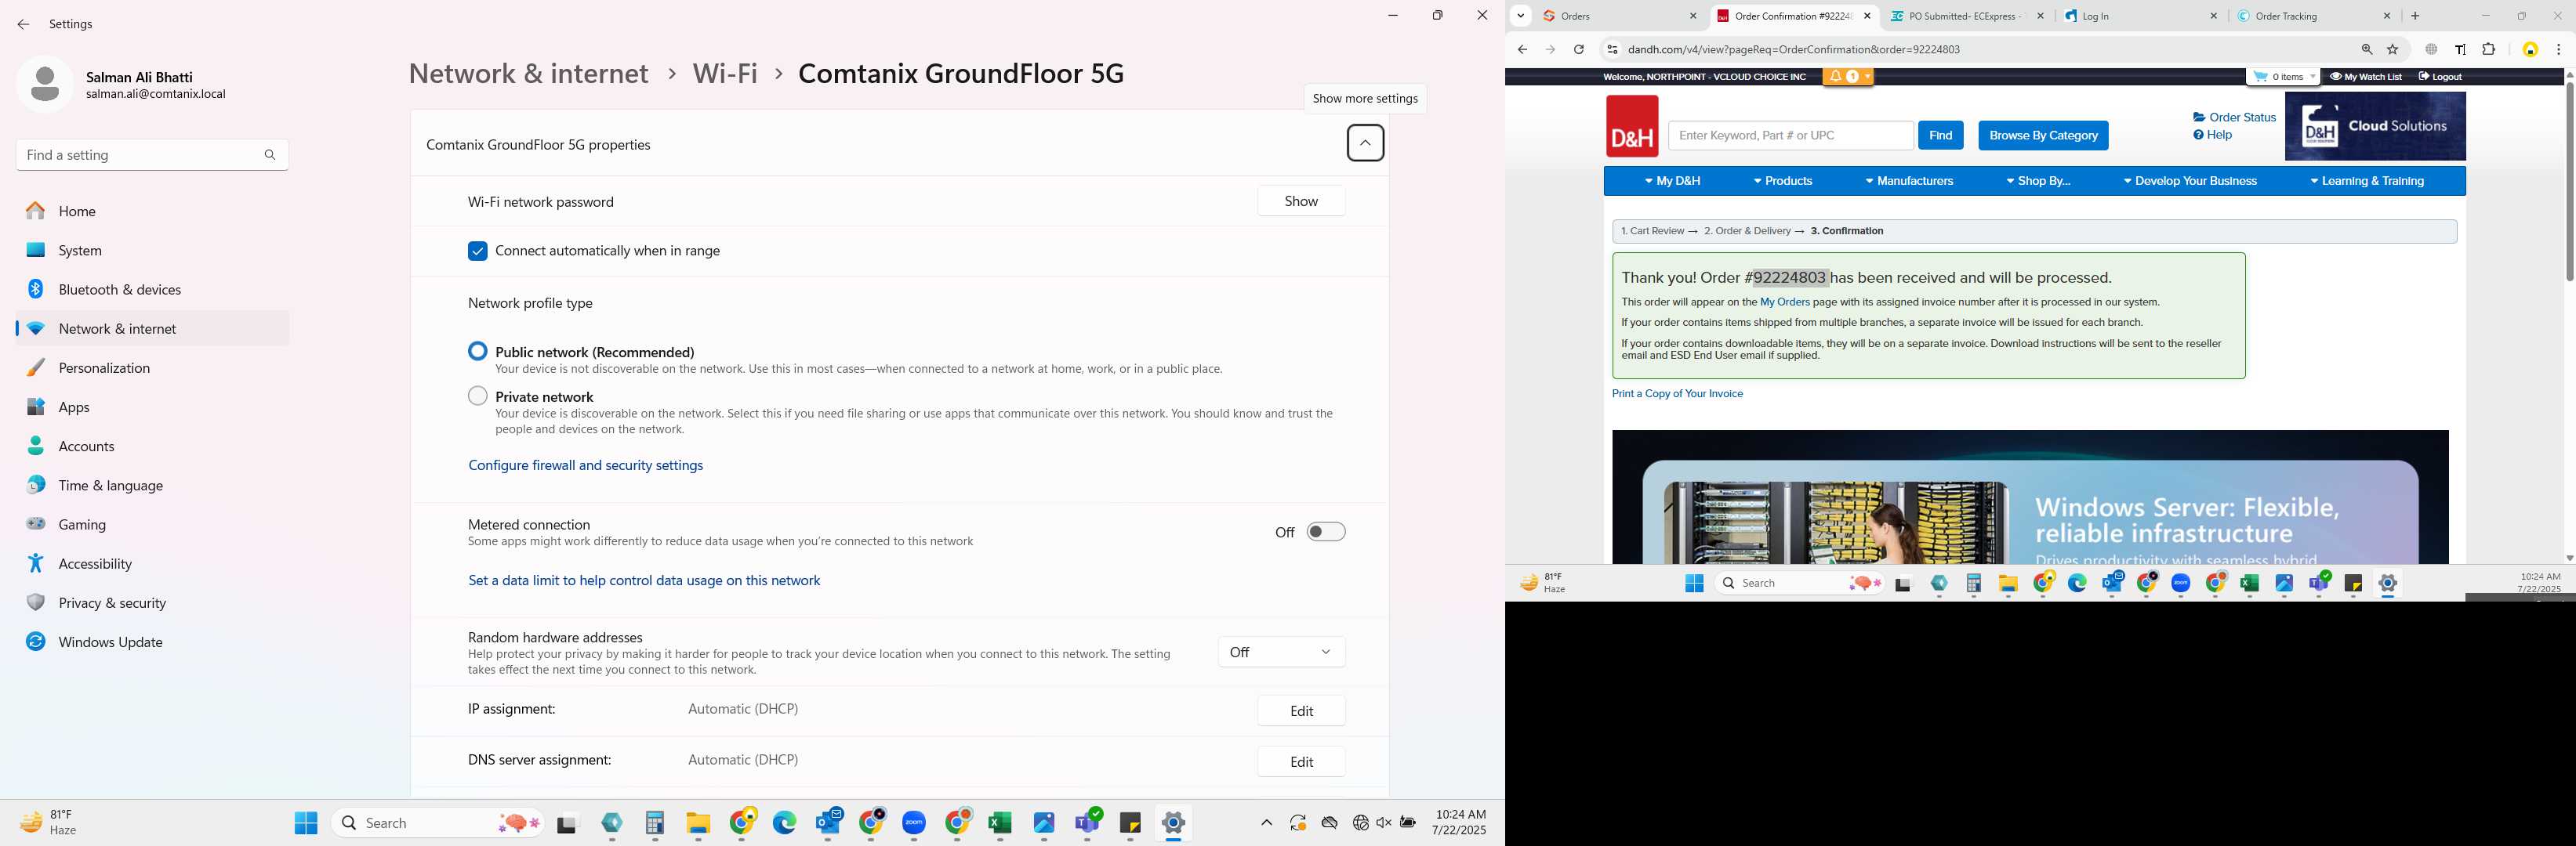Image resolution: width=2576 pixels, height=846 pixels.
Task: Open System settings page
Action: point(152,250)
